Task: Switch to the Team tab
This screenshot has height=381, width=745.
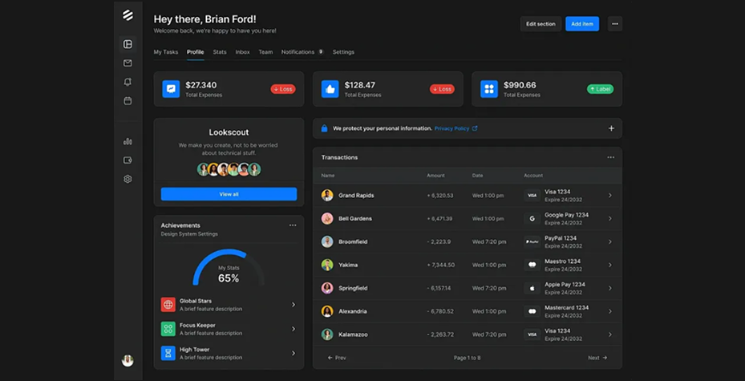Action: (x=265, y=52)
